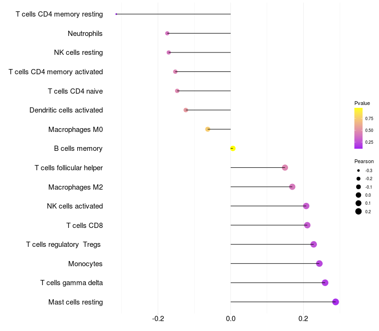Click the Pvalue legend title
Viewport: 379px width, 331px height.
[362, 103]
